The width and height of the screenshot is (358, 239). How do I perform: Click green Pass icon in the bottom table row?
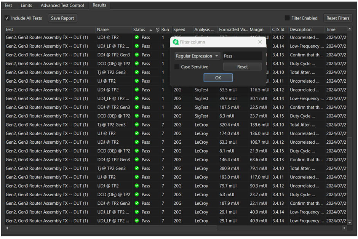click(x=137, y=221)
